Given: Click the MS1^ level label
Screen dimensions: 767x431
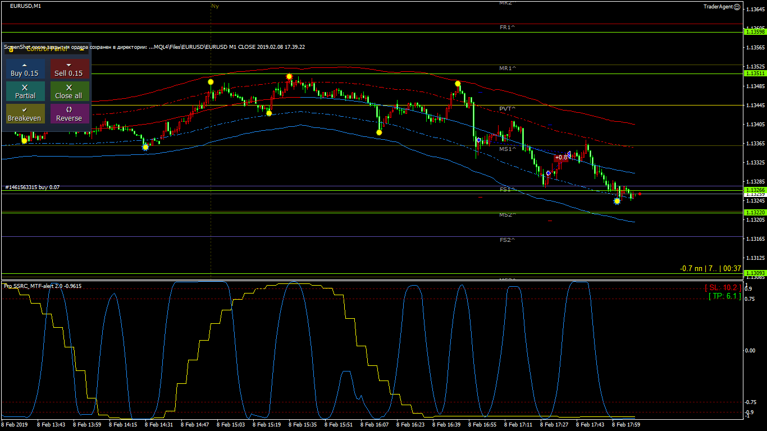Looking at the screenshot, I should tap(508, 149).
